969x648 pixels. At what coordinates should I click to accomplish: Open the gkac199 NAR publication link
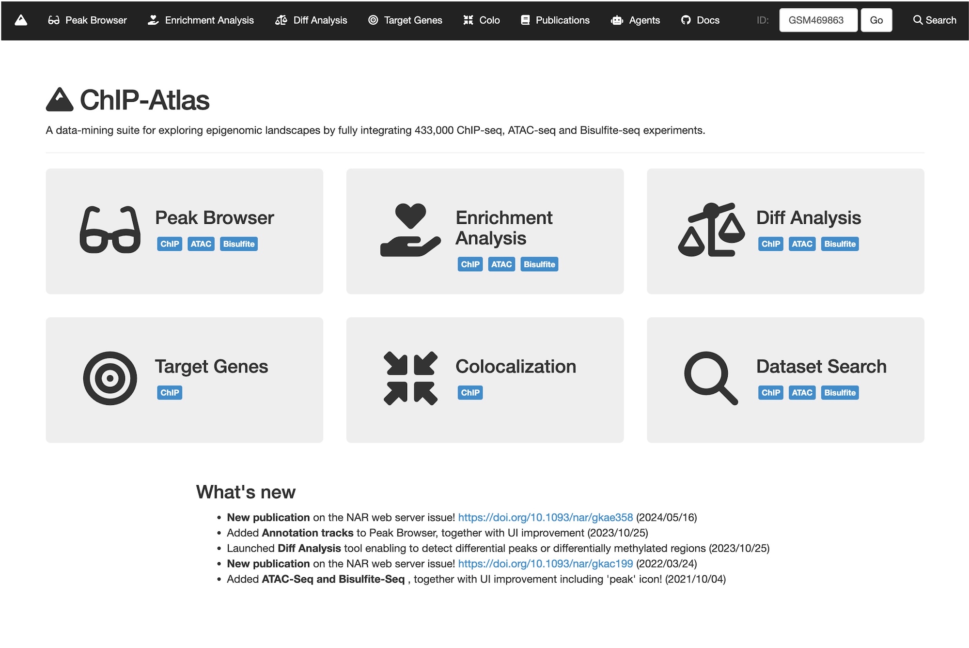(x=545, y=564)
